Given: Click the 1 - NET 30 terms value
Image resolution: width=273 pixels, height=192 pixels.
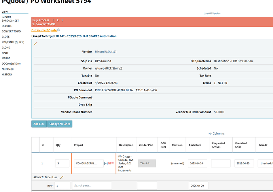Looking at the screenshot, I should tap(220, 83).
